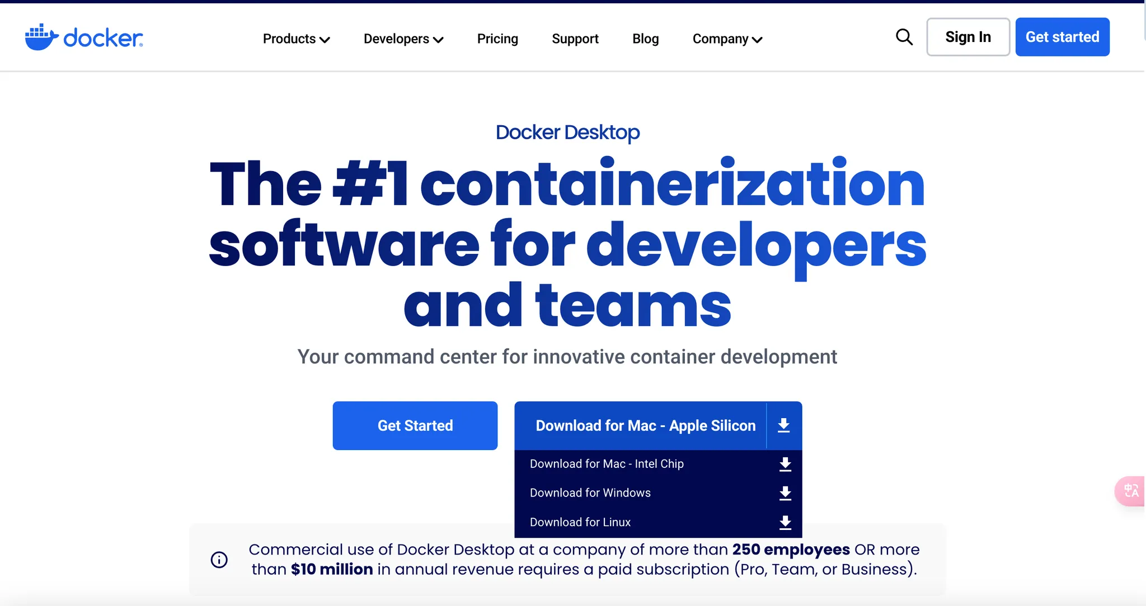Image resolution: width=1146 pixels, height=606 pixels.
Task: Open the Blog link
Action: pyautogui.click(x=645, y=39)
